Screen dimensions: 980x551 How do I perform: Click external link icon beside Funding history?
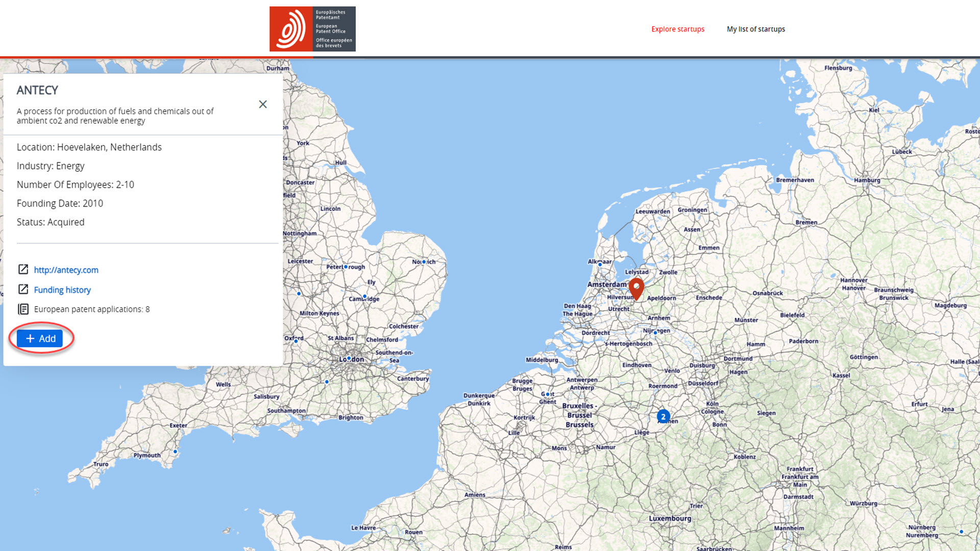(23, 289)
